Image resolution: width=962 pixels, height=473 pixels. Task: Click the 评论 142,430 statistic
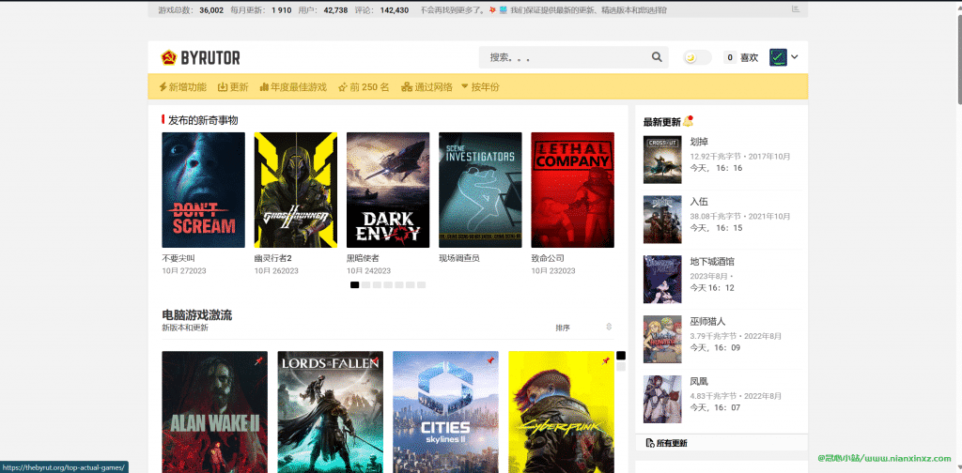pos(381,9)
